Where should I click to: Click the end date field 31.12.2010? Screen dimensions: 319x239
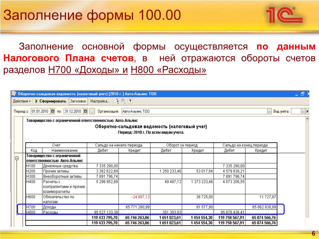coord(74,111)
